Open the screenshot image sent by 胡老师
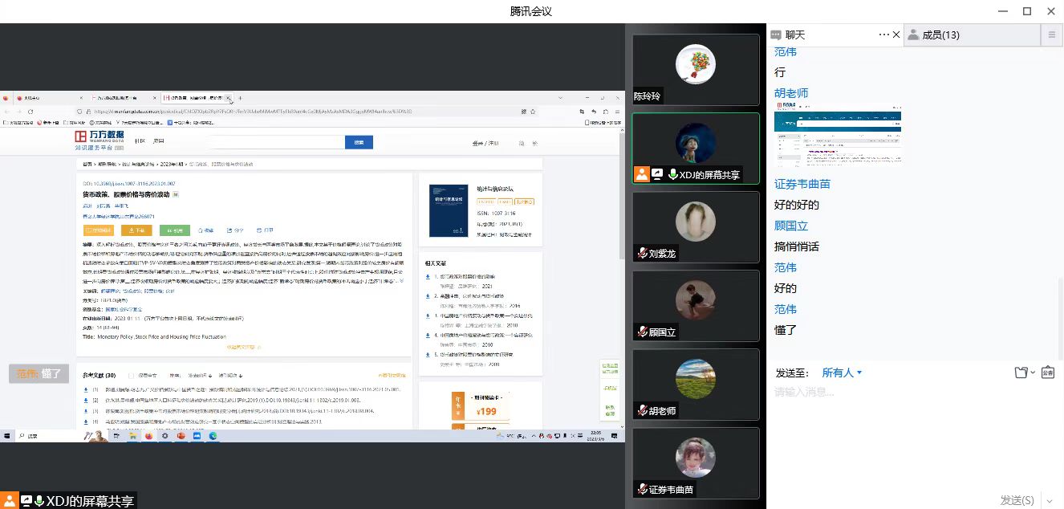Image resolution: width=1064 pixels, height=509 pixels. click(x=838, y=138)
